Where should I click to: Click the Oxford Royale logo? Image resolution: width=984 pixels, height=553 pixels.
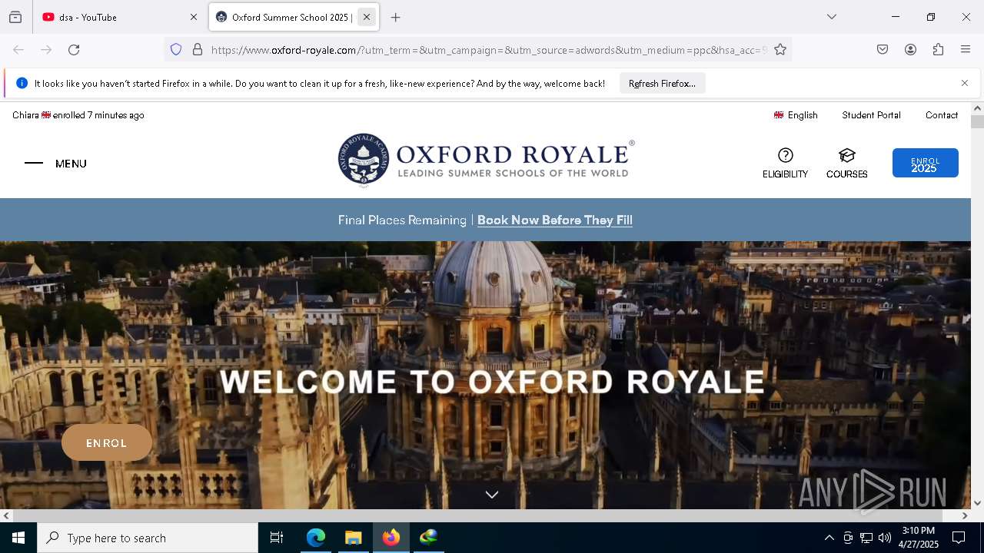click(486, 160)
